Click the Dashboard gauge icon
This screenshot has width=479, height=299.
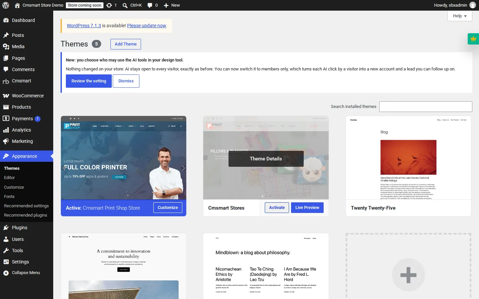click(6, 20)
